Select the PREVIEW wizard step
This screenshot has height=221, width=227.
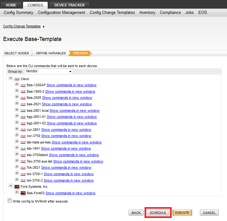pyautogui.click(x=80, y=53)
